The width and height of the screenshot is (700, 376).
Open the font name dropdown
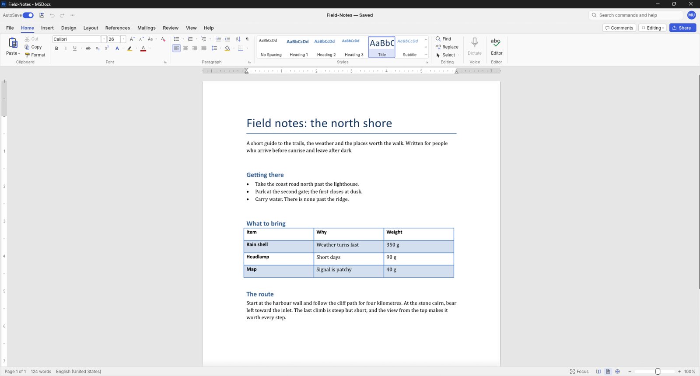pos(104,39)
